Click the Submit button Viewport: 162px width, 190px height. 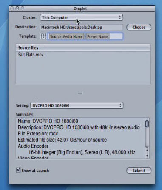[x=139, y=171]
